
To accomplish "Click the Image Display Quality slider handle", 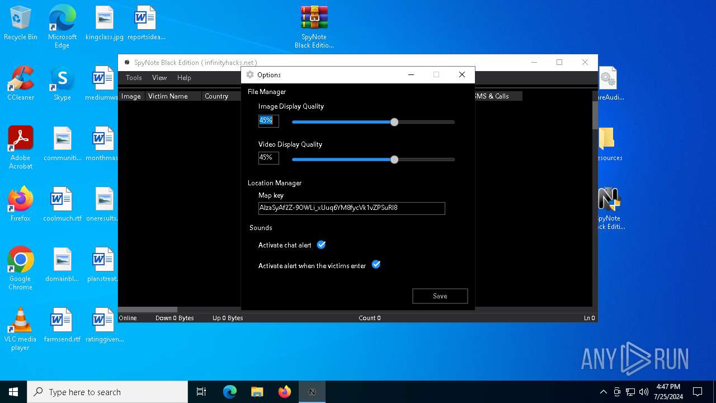I will coord(394,122).
